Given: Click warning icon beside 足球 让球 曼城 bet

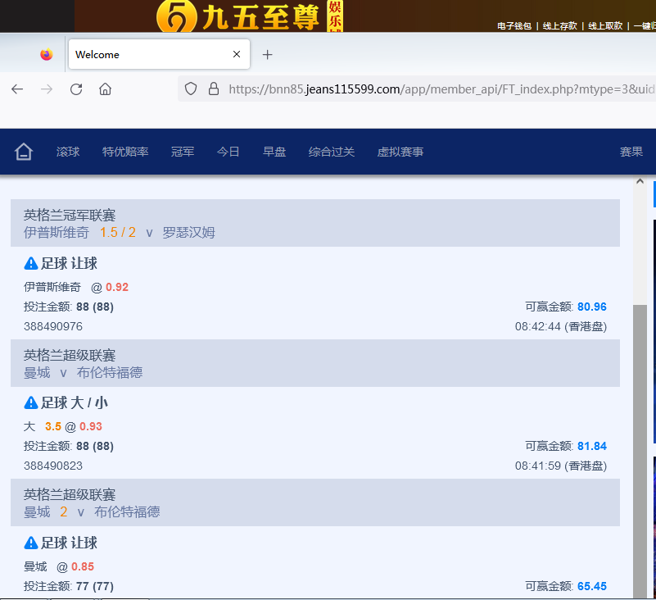Looking at the screenshot, I should click(x=31, y=543).
